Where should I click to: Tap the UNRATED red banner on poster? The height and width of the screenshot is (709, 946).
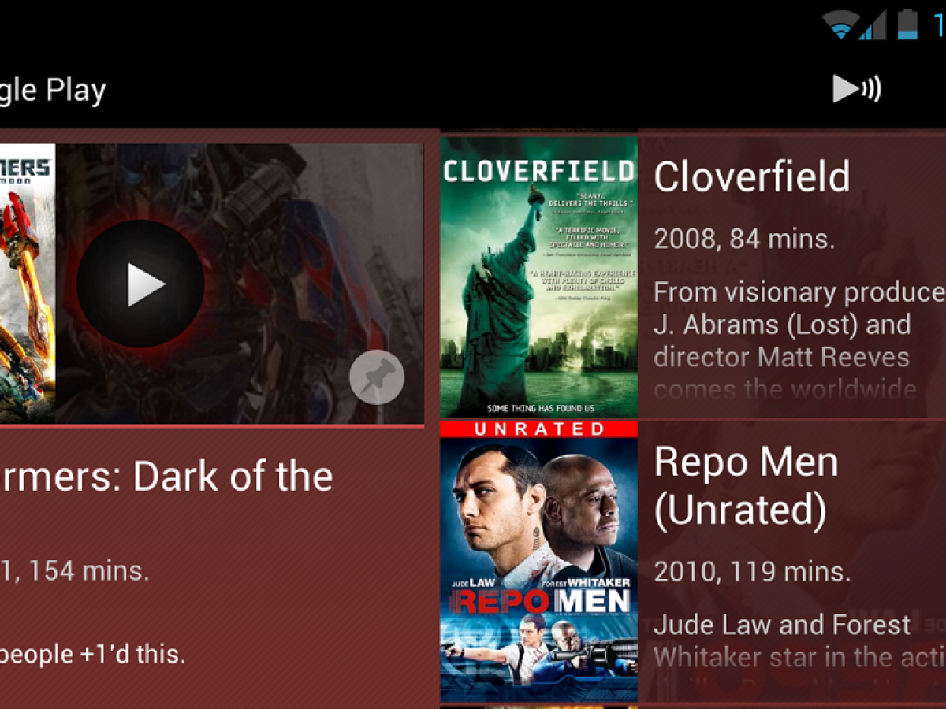[x=538, y=429]
